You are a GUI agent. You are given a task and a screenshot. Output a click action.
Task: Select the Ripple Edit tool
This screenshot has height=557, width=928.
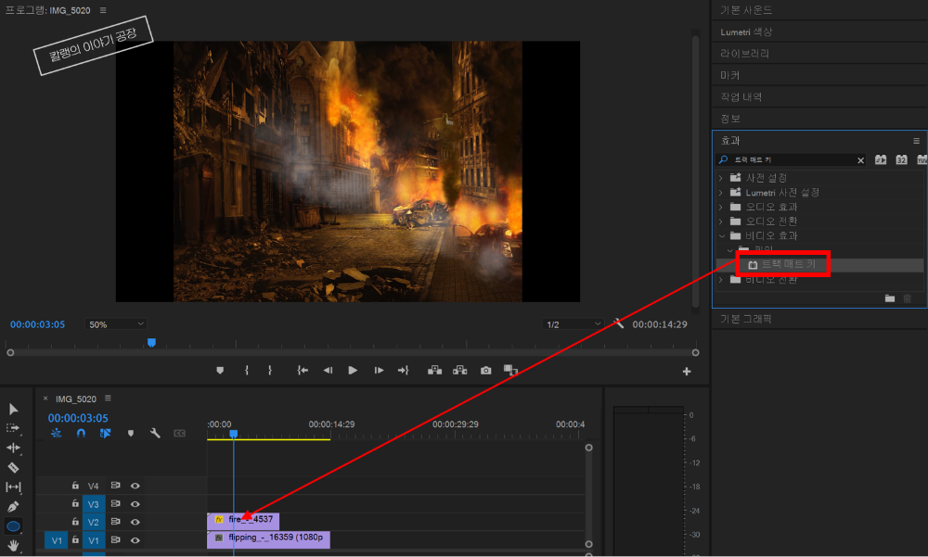13,448
